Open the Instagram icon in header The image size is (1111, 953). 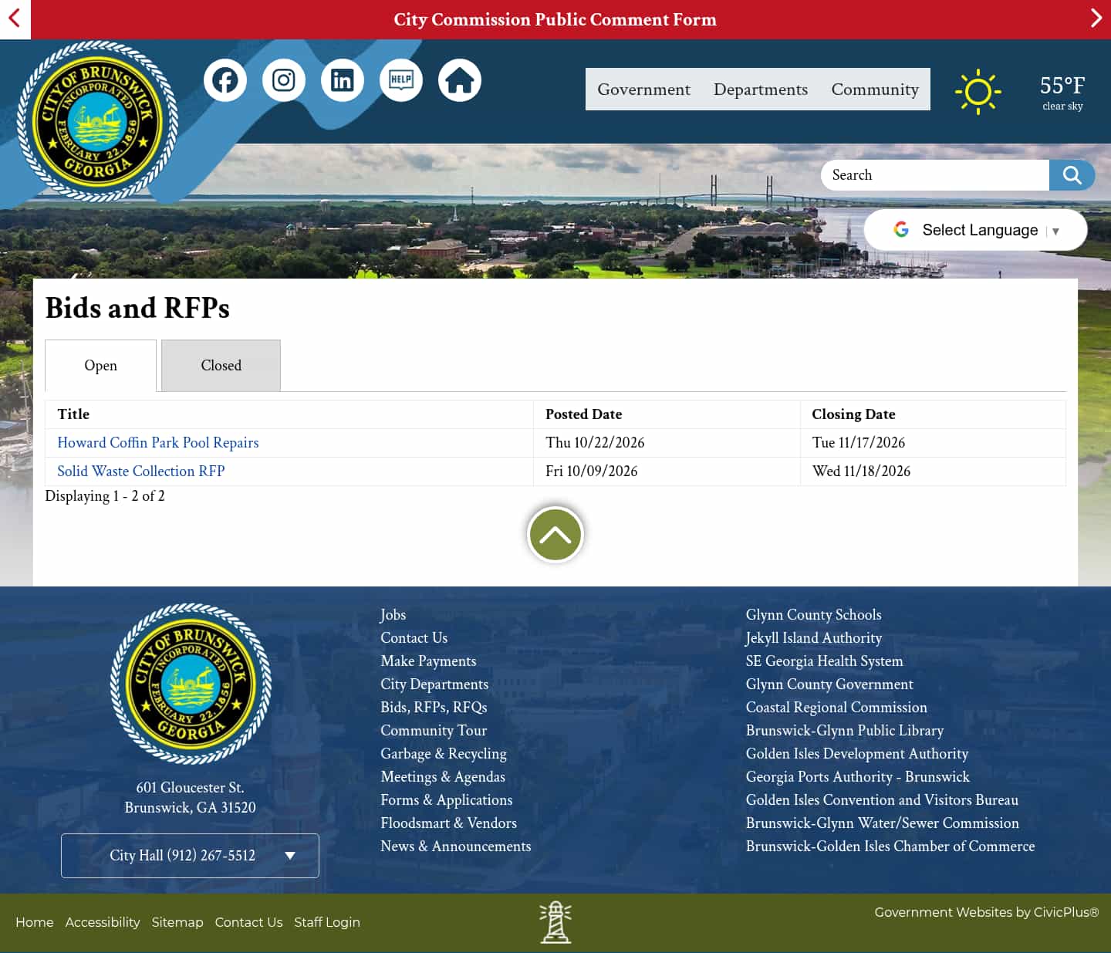tap(284, 80)
